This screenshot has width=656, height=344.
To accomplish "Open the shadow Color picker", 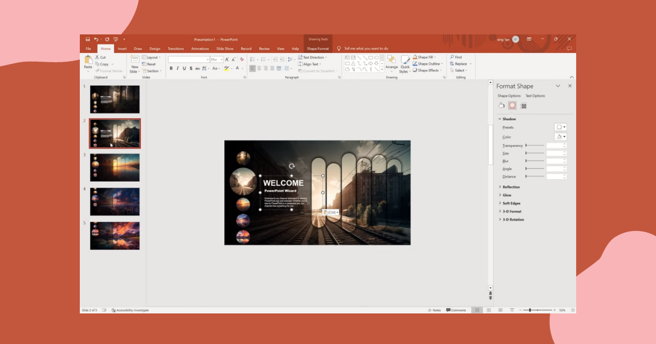I will coord(561,137).
